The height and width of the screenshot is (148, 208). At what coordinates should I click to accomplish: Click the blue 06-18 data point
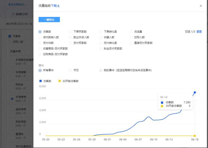[x=195, y=92]
